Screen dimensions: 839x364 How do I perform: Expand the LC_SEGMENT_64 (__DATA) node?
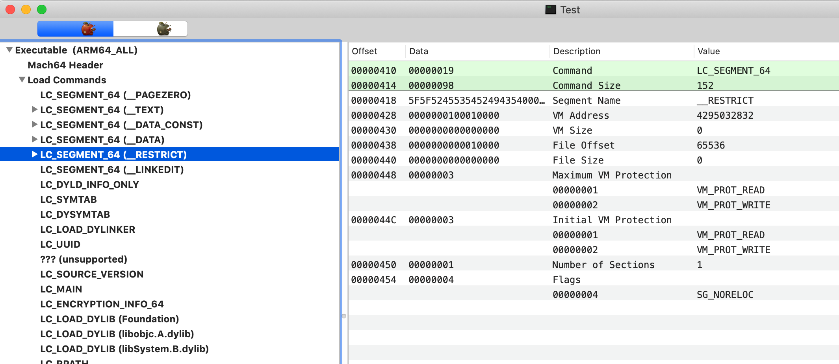[x=35, y=140]
